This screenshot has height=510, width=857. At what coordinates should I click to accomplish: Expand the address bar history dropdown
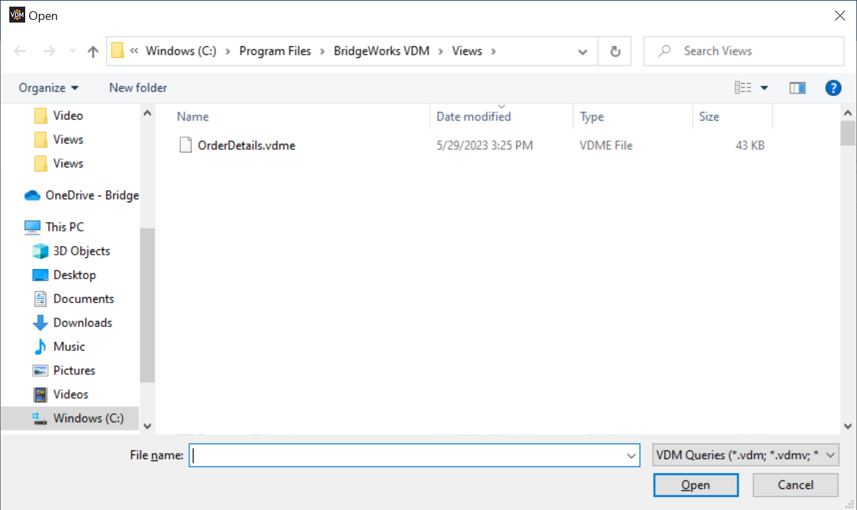click(x=582, y=50)
